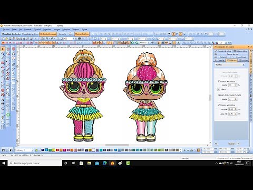
Task: Select color swatch 5 red
Action: [x=57, y=150]
